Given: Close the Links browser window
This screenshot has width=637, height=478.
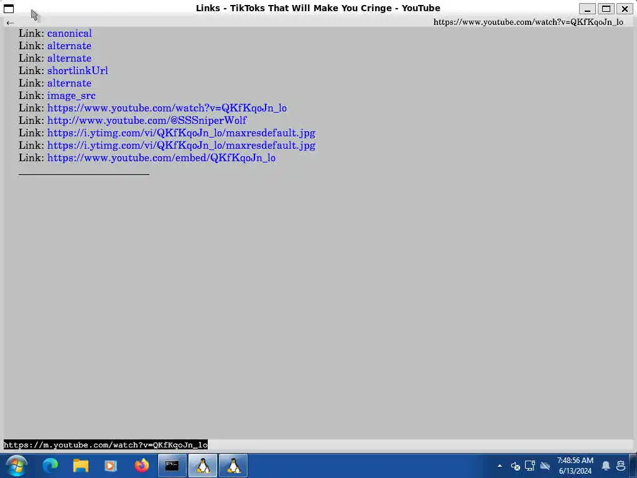Looking at the screenshot, I should [x=625, y=9].
